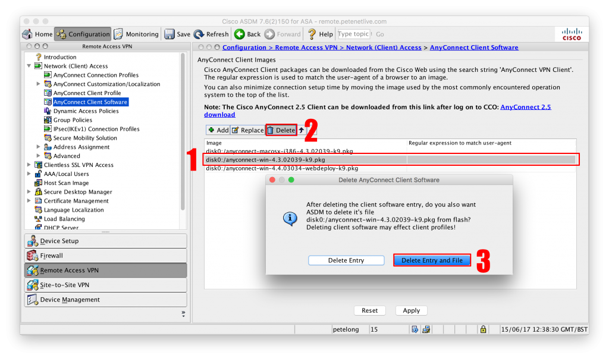Click the left status bar icon beside the 15 field
This screenshot has width=609, height=359.
pyautogui.click(x=415, y=329)
